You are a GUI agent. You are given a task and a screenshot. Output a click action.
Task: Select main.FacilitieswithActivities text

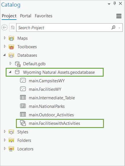(x=54, y=123)
